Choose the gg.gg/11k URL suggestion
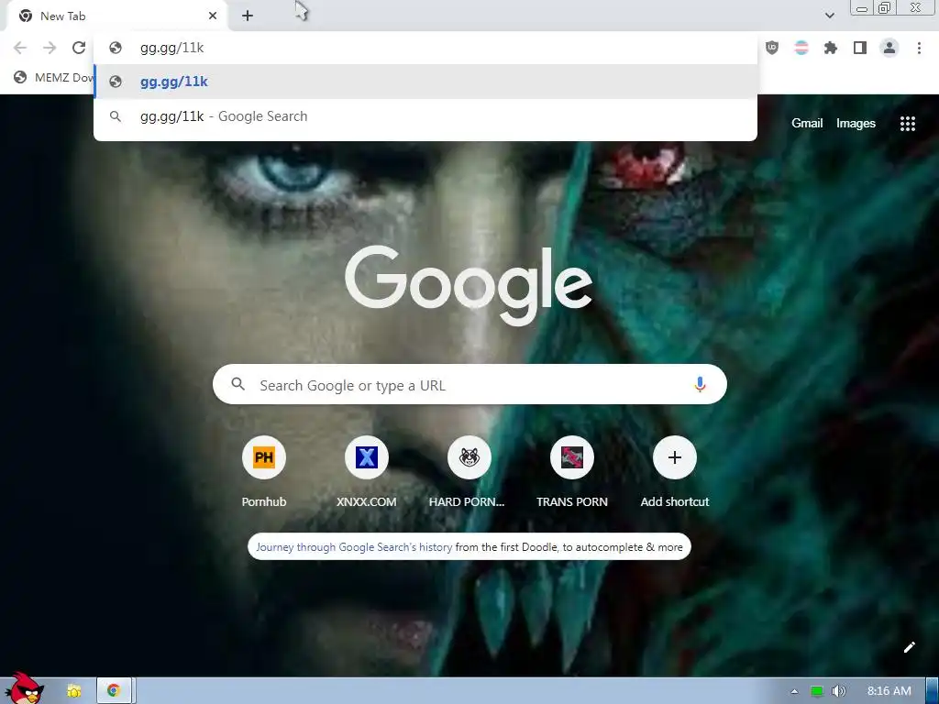939x704 pixels. (425, 82)
